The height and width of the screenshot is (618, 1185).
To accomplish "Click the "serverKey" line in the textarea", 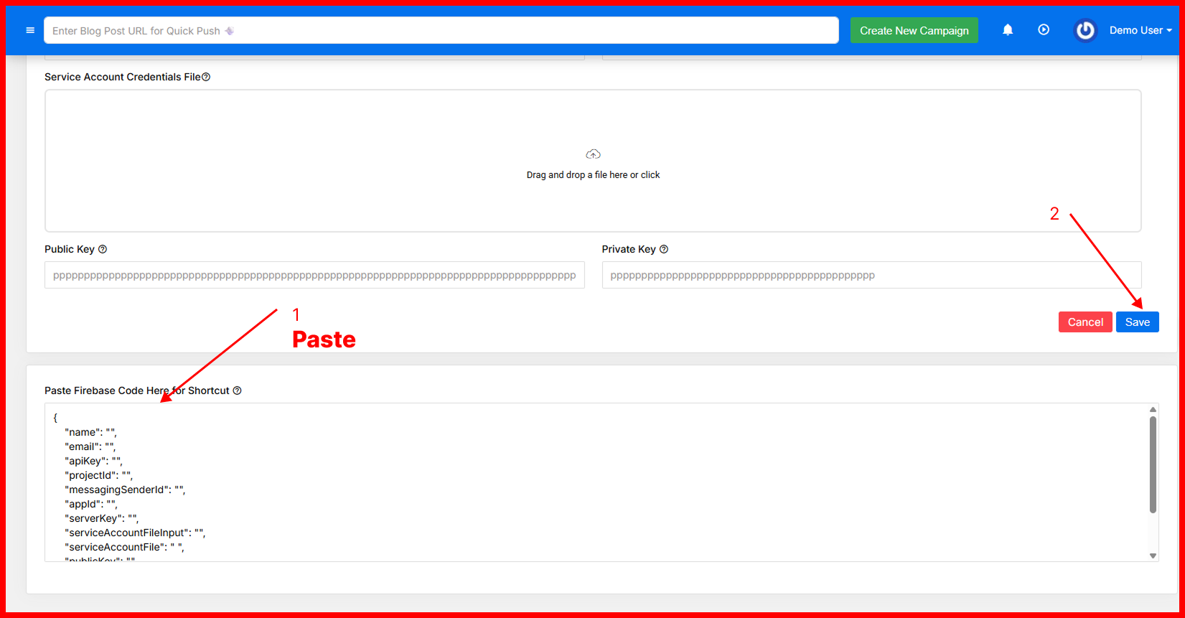I will (101, 518).
